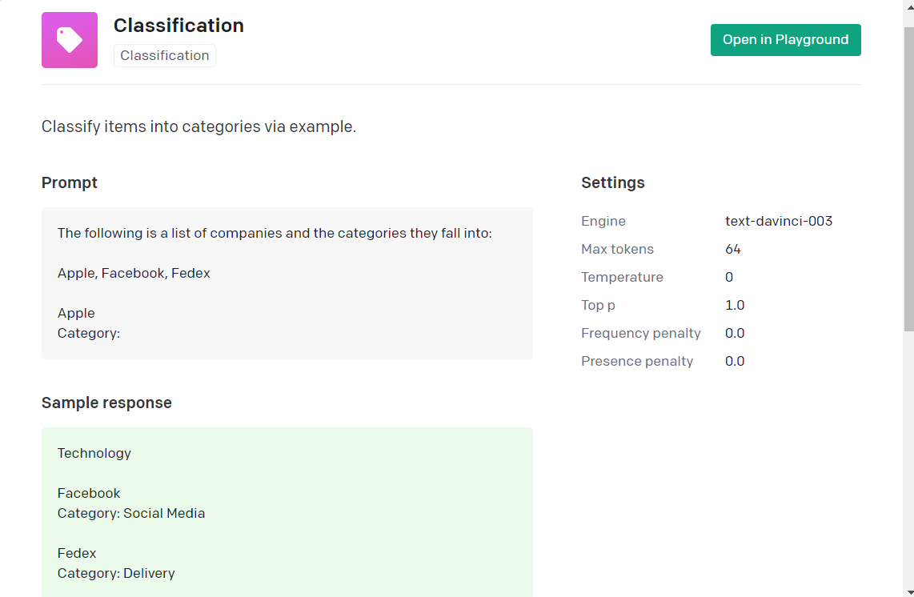Click the 'Classification' page title heading
Screen dimensions: 914x597
coord(178,26)
